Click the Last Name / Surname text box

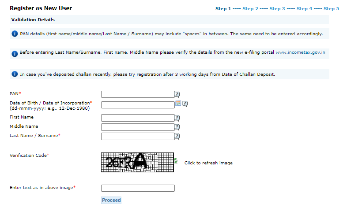click(138, 136)
